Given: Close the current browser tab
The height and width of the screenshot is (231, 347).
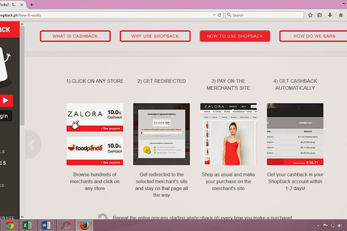Looking at the screenshot, I should [x=22, y=5].
